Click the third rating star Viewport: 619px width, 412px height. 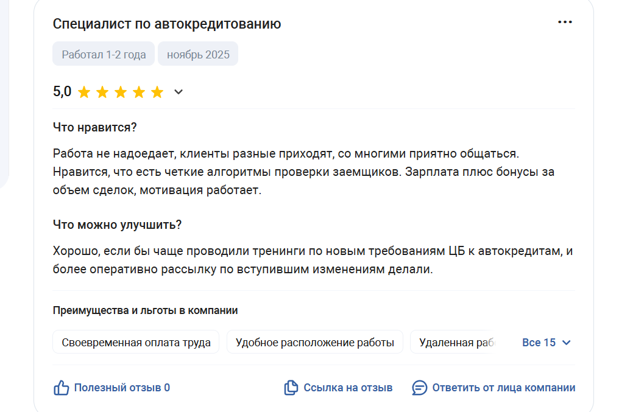click(121, 93)
